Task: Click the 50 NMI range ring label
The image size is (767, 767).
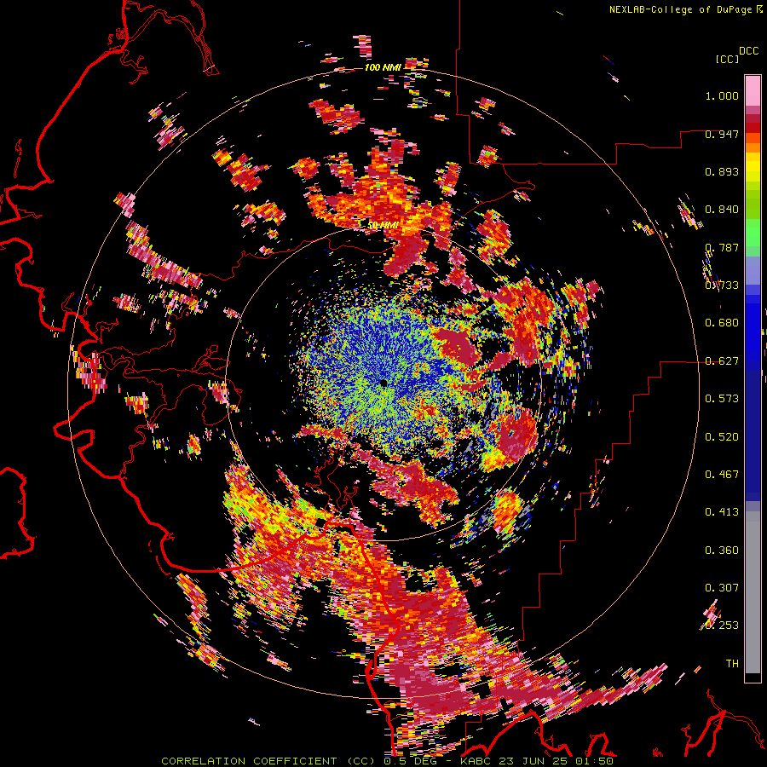Action: [383, 226]
